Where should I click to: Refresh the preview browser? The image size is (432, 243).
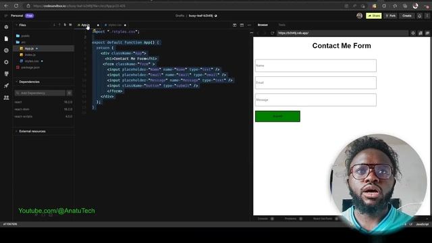click(272, 33)
